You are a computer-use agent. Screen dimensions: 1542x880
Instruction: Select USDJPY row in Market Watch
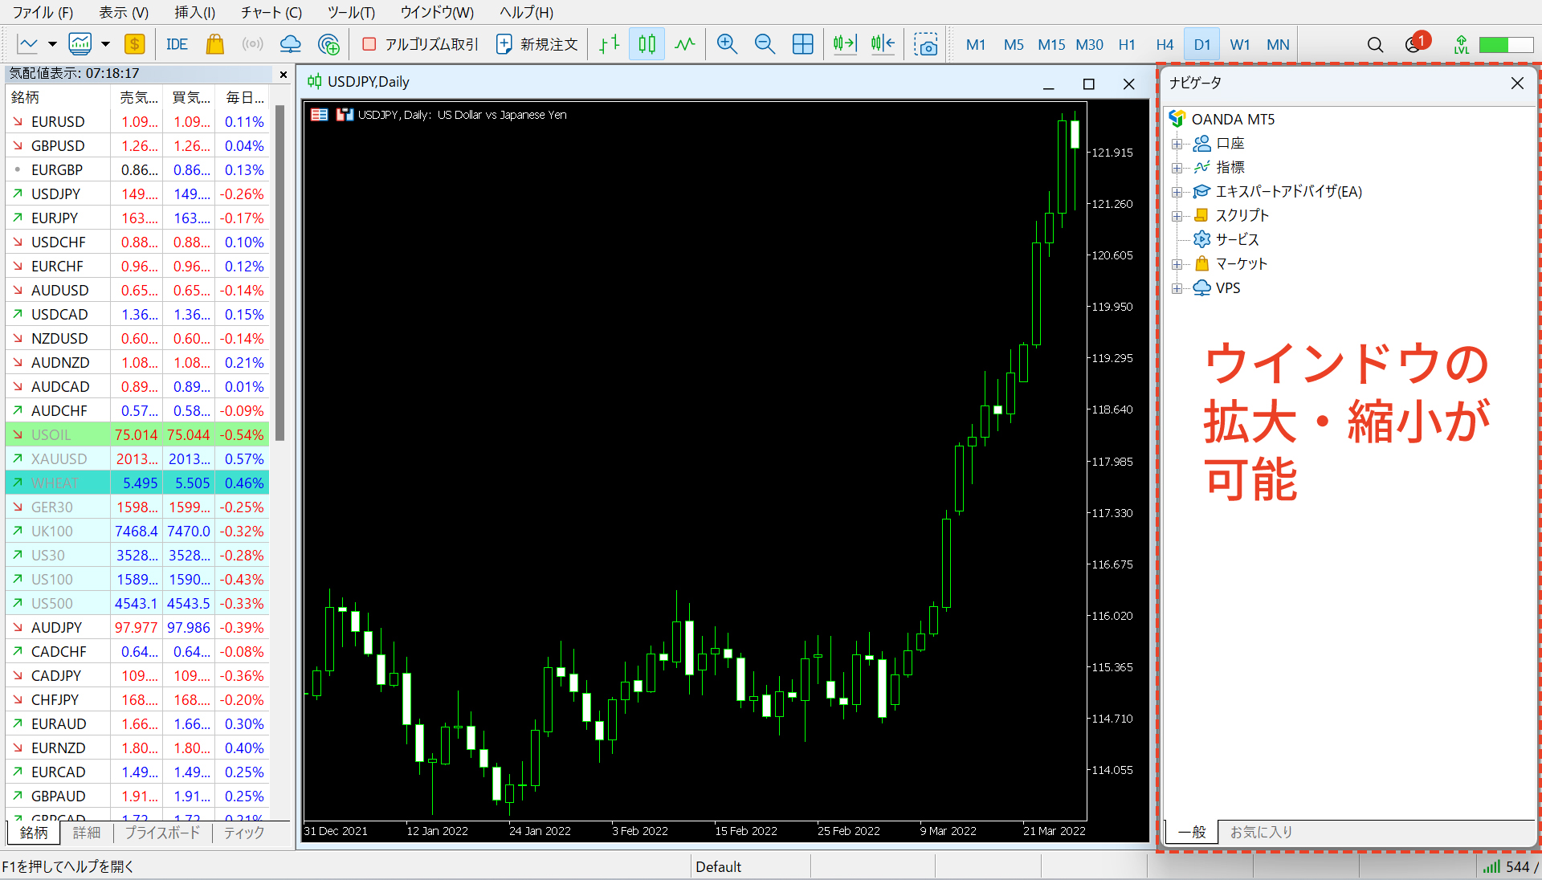point(137,194)
